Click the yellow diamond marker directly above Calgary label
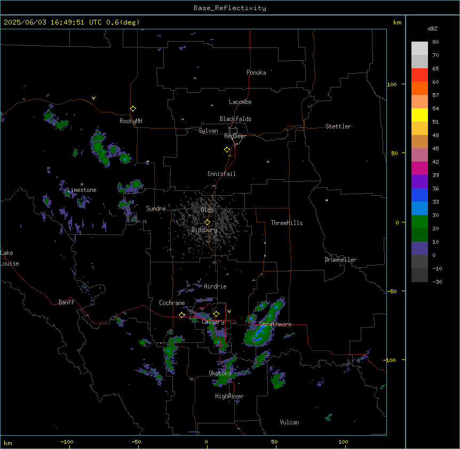The height and width of the screenshot is (449, 460). click(216, 314)
